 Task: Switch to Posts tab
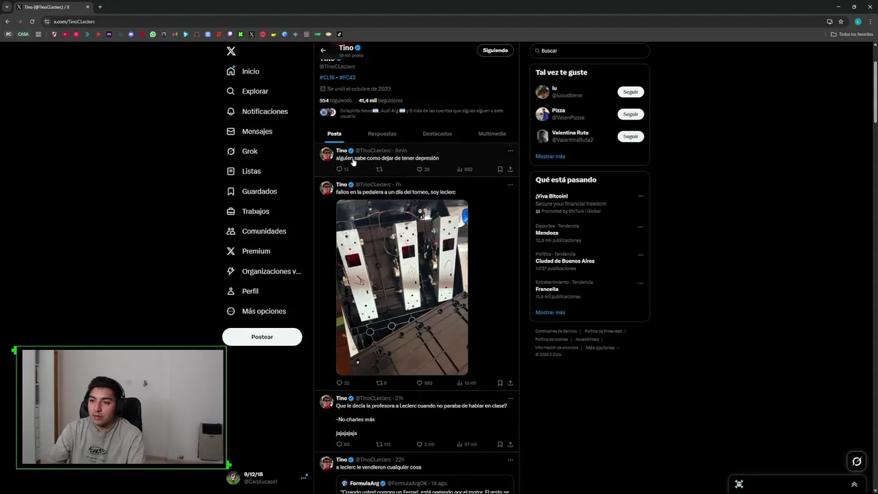click(334, 134)
